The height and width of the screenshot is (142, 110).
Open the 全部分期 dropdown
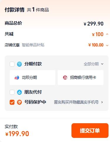[x=94, y=64]
